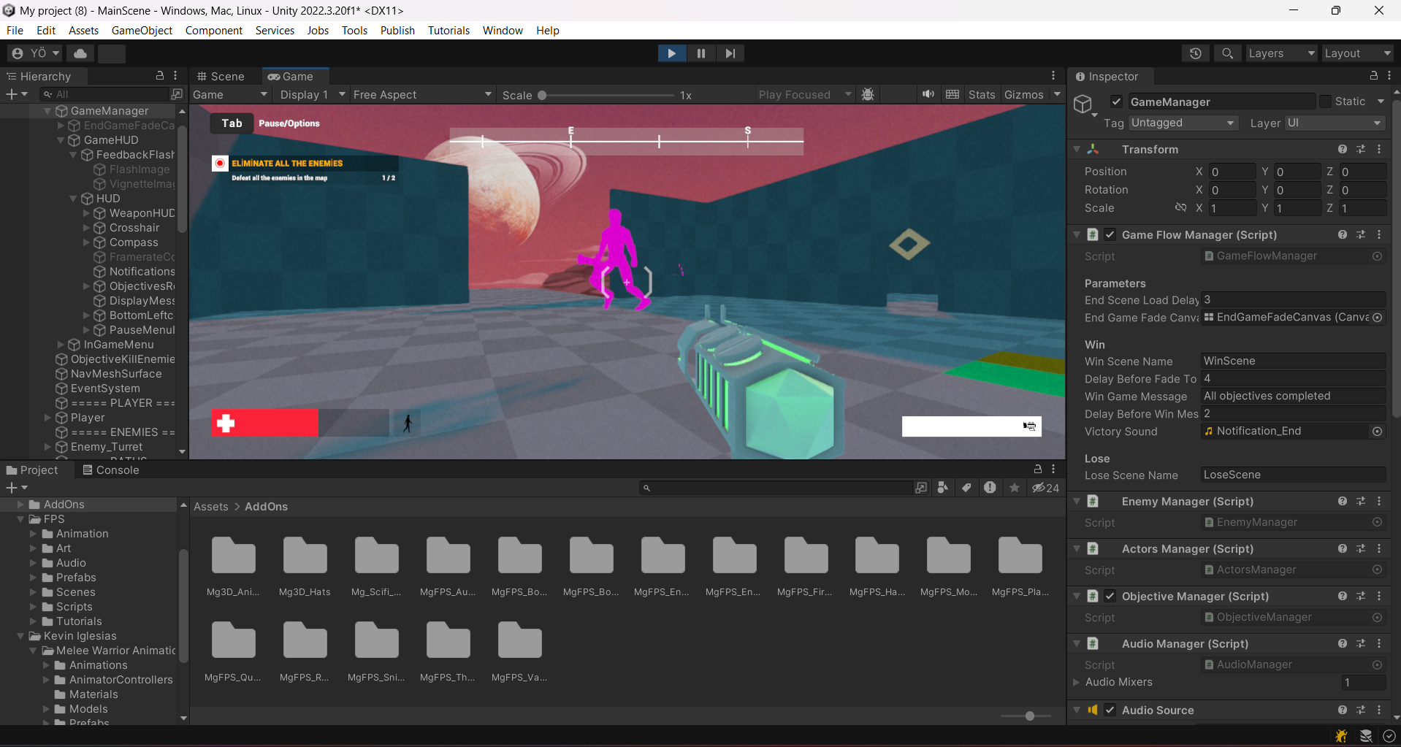Pause the game with the Pause button
The image size is (1401, 747).
[x=700, y=53]
